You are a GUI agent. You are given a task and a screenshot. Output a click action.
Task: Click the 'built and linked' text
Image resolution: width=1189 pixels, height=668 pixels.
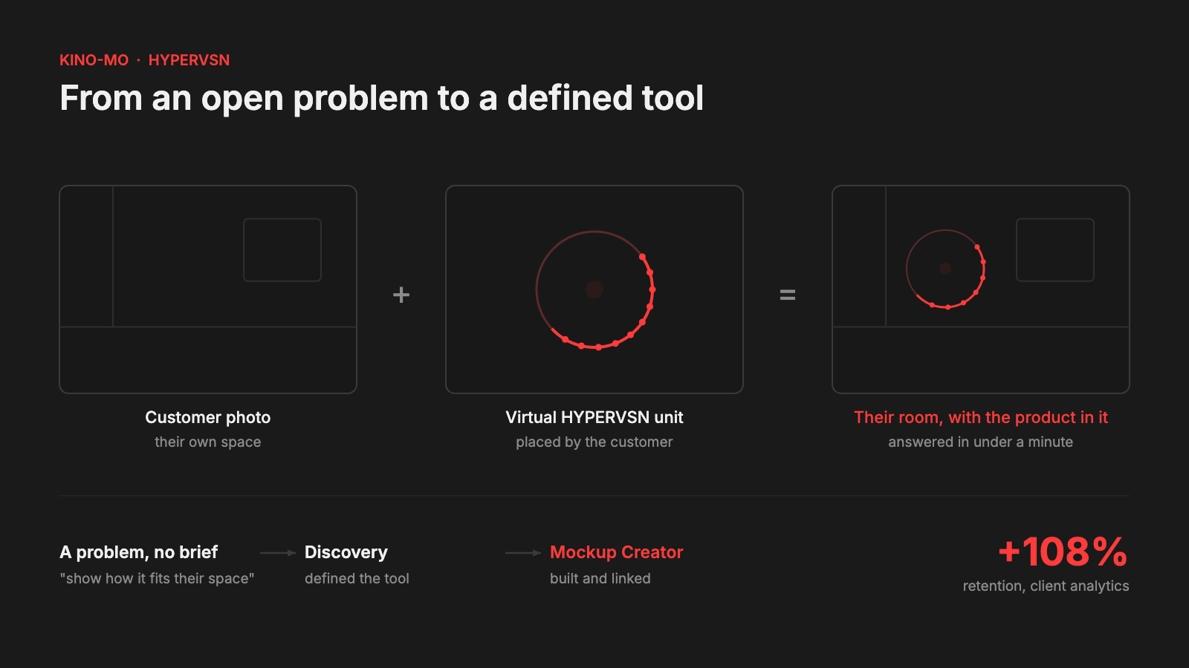click(600, 578)
